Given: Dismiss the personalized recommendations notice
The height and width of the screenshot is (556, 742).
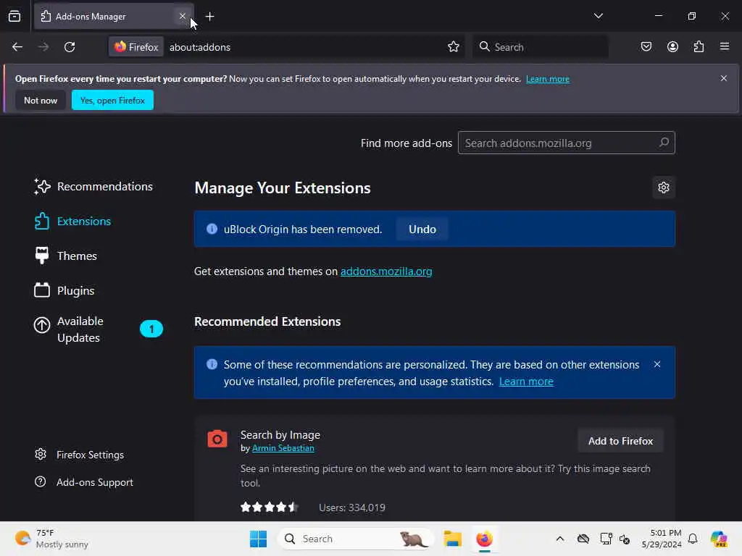Looking at the screenshot, I should (656, 365).
